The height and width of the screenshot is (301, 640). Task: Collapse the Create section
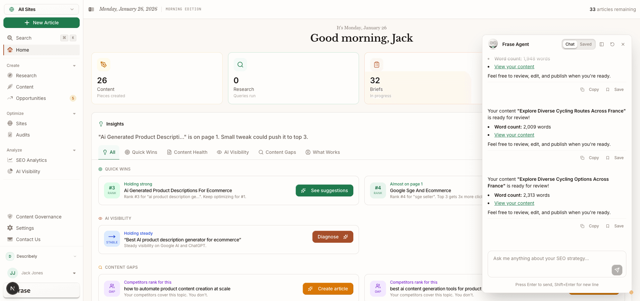[x=74, y=66]
